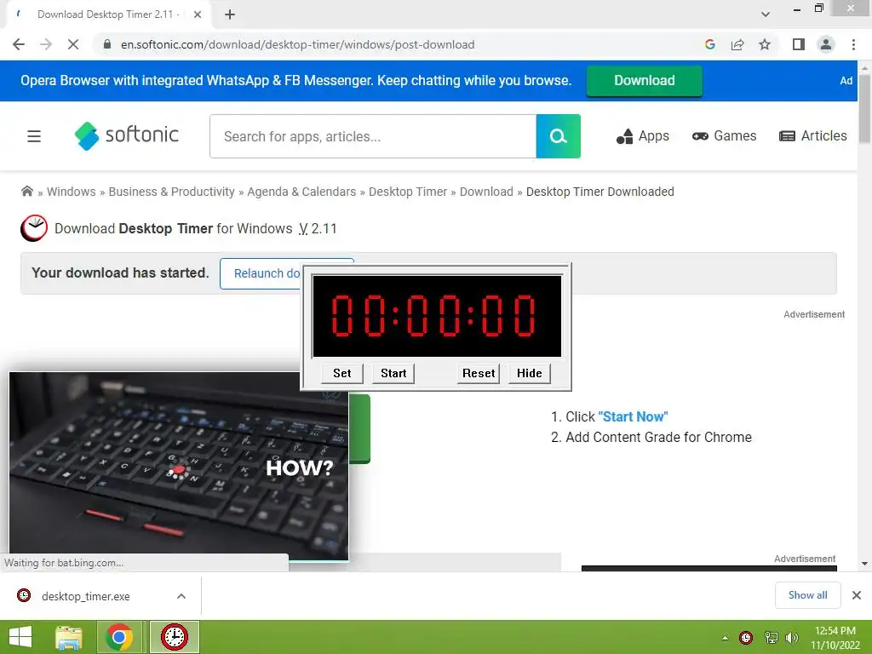Viewport: 872px width, 654px height.
Task: Click the "Start Now" link
Action: pyautogui.click(x=633, y=416)
